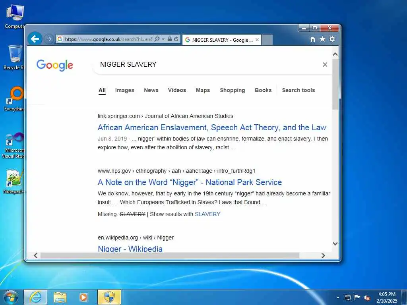The width and height of the screenshot is (407, 305).
Task: Clear the search query with the X icon
Action: coord(325,65)
